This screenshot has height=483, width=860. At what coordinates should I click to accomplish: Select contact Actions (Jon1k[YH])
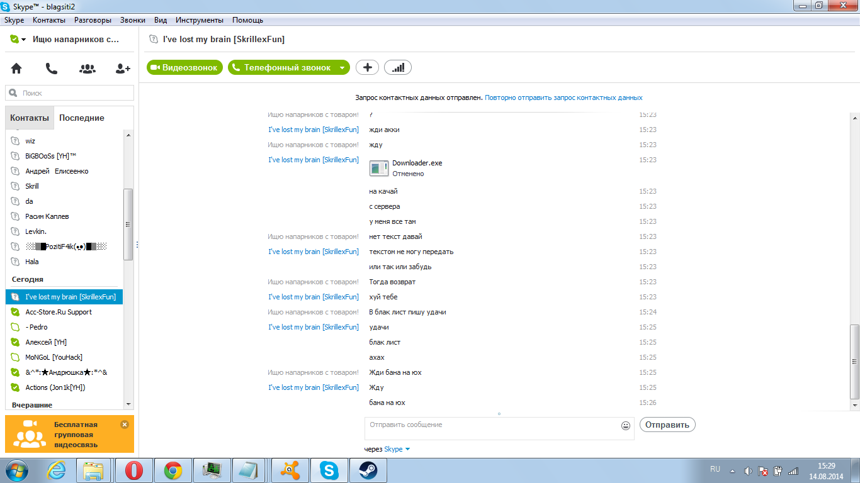tap(64, 387)
